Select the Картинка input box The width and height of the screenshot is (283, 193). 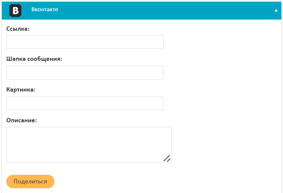[x=85, y=103]
